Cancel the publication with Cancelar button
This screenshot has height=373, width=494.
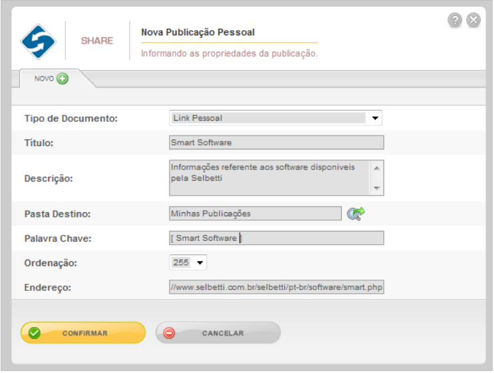tap(218, 333)
